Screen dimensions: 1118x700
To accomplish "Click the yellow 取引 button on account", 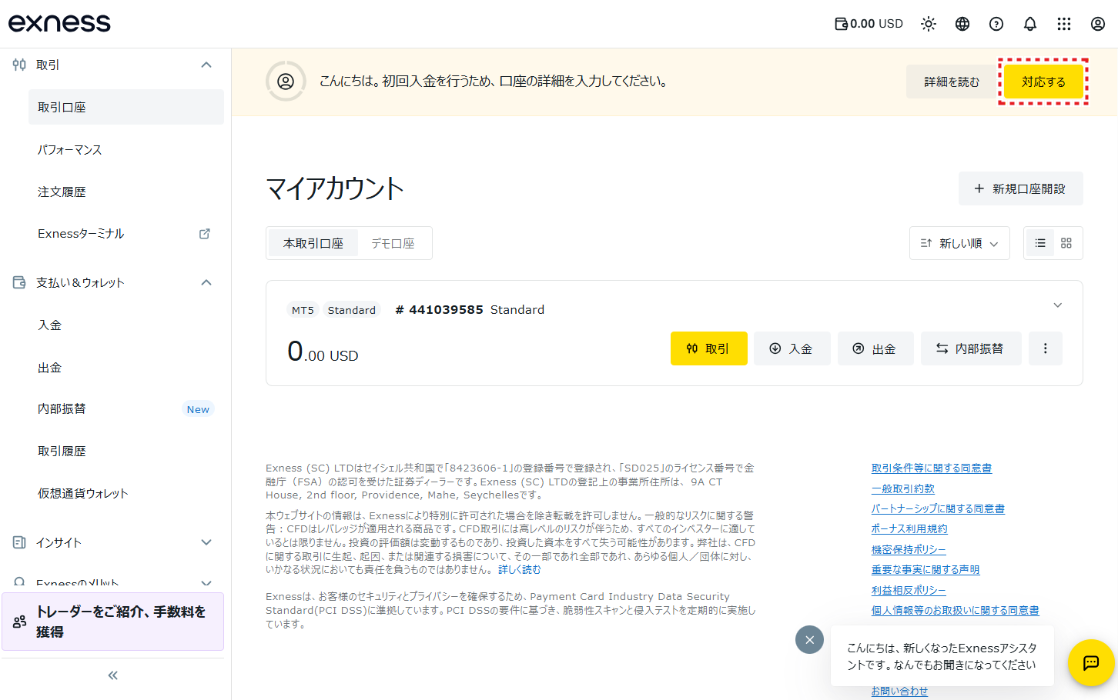I will (x=708, y=348).
